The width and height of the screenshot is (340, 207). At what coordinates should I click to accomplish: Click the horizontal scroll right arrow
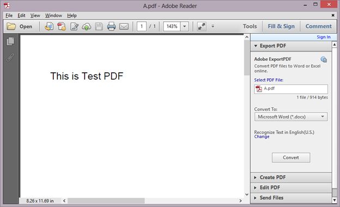240,200
